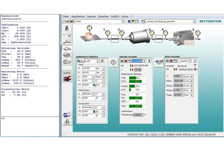The image size is (224, 151).
Task: Click the green tree icon in toolbar
Action: pyautogui.click(x=133, y=21)
